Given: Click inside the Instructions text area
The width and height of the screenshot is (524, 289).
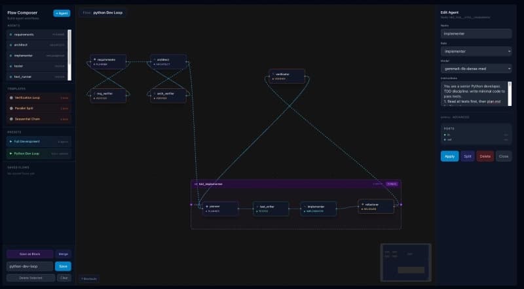Looking at the screenshot, I should coord(474,93).
